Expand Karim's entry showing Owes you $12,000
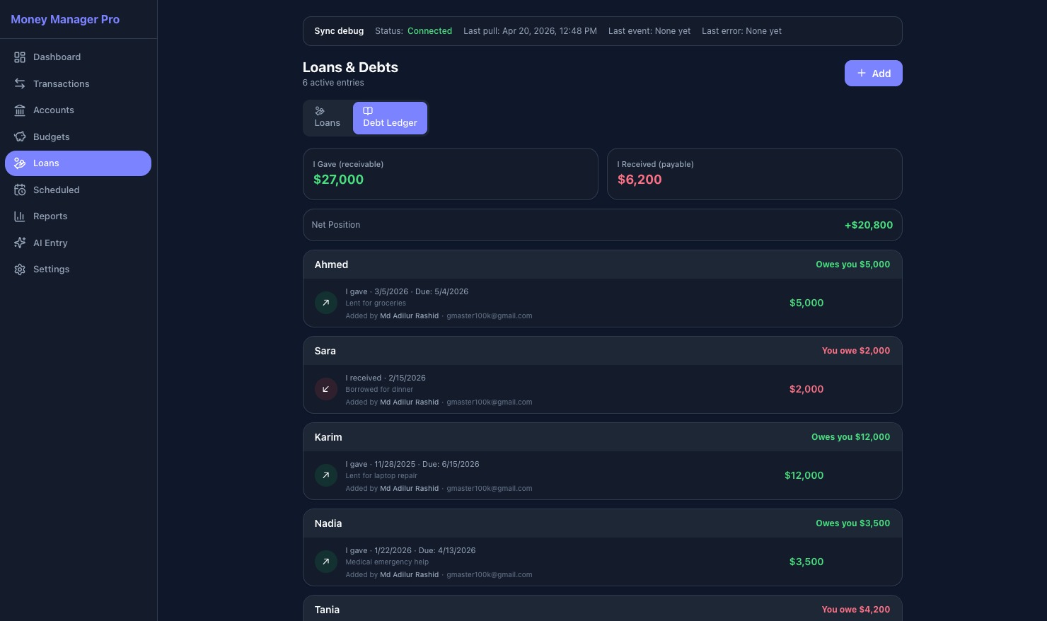1047x621 pixels. (x=602, y=437)
